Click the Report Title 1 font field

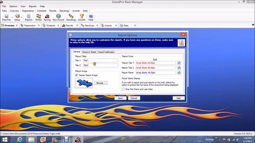coord(156,63)
